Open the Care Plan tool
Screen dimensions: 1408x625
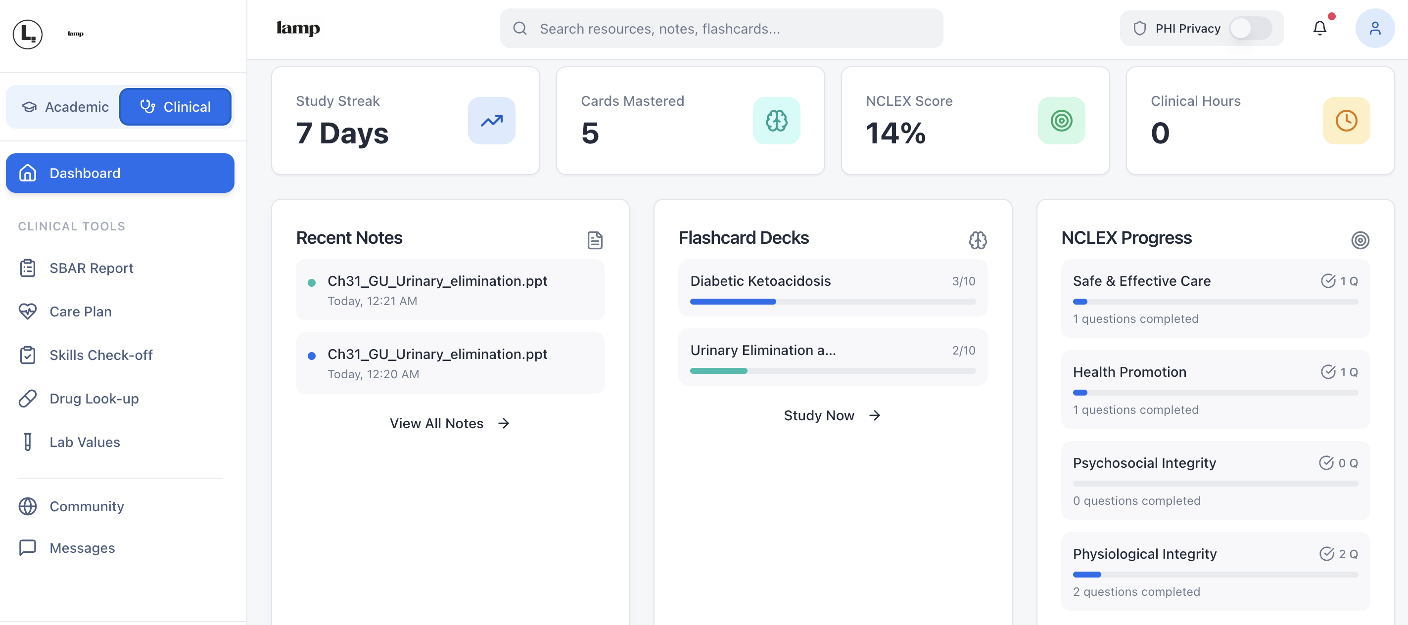click(80, 312)
